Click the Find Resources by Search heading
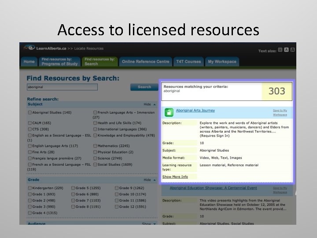This screenshot has height=238, width=317. pos(73,78)
